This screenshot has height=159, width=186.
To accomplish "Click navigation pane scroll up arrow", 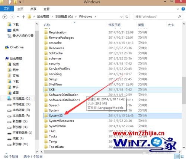I will (x=37, y=24).
